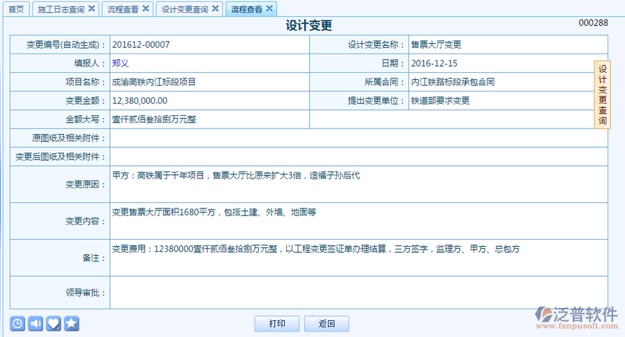Viewport: 625px width, 337px height.
Task: Click 铁道部要求变更 value
Action: 440,101
